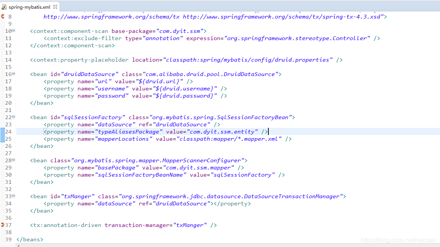This screenshot has height=247, width=440.
Task: Close the spring-mybatis.xml tab
Action: pos(55,7)
